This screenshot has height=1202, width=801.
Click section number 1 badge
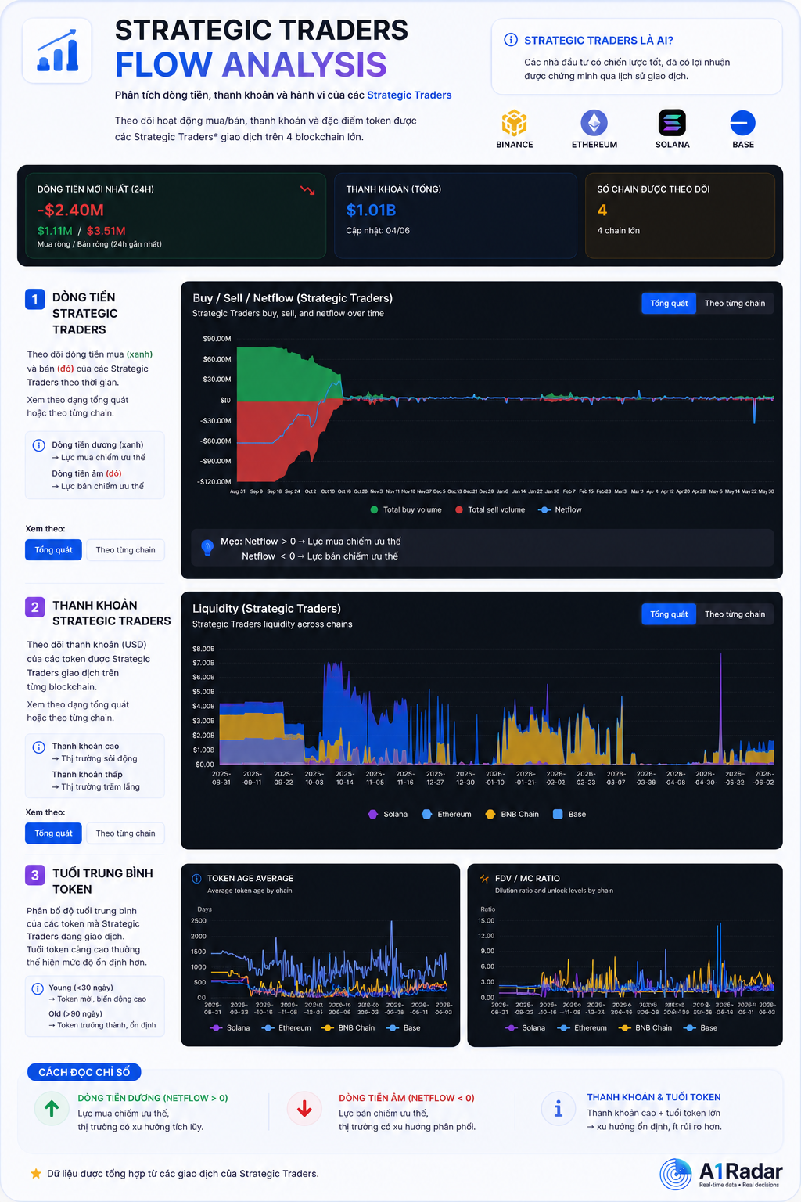pyautogui.click(x=34, y=299)
